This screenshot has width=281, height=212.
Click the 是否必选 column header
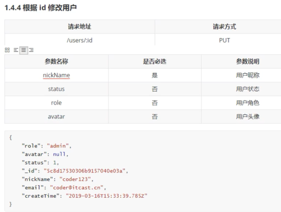pyautogui.click(x=155, y=61)
